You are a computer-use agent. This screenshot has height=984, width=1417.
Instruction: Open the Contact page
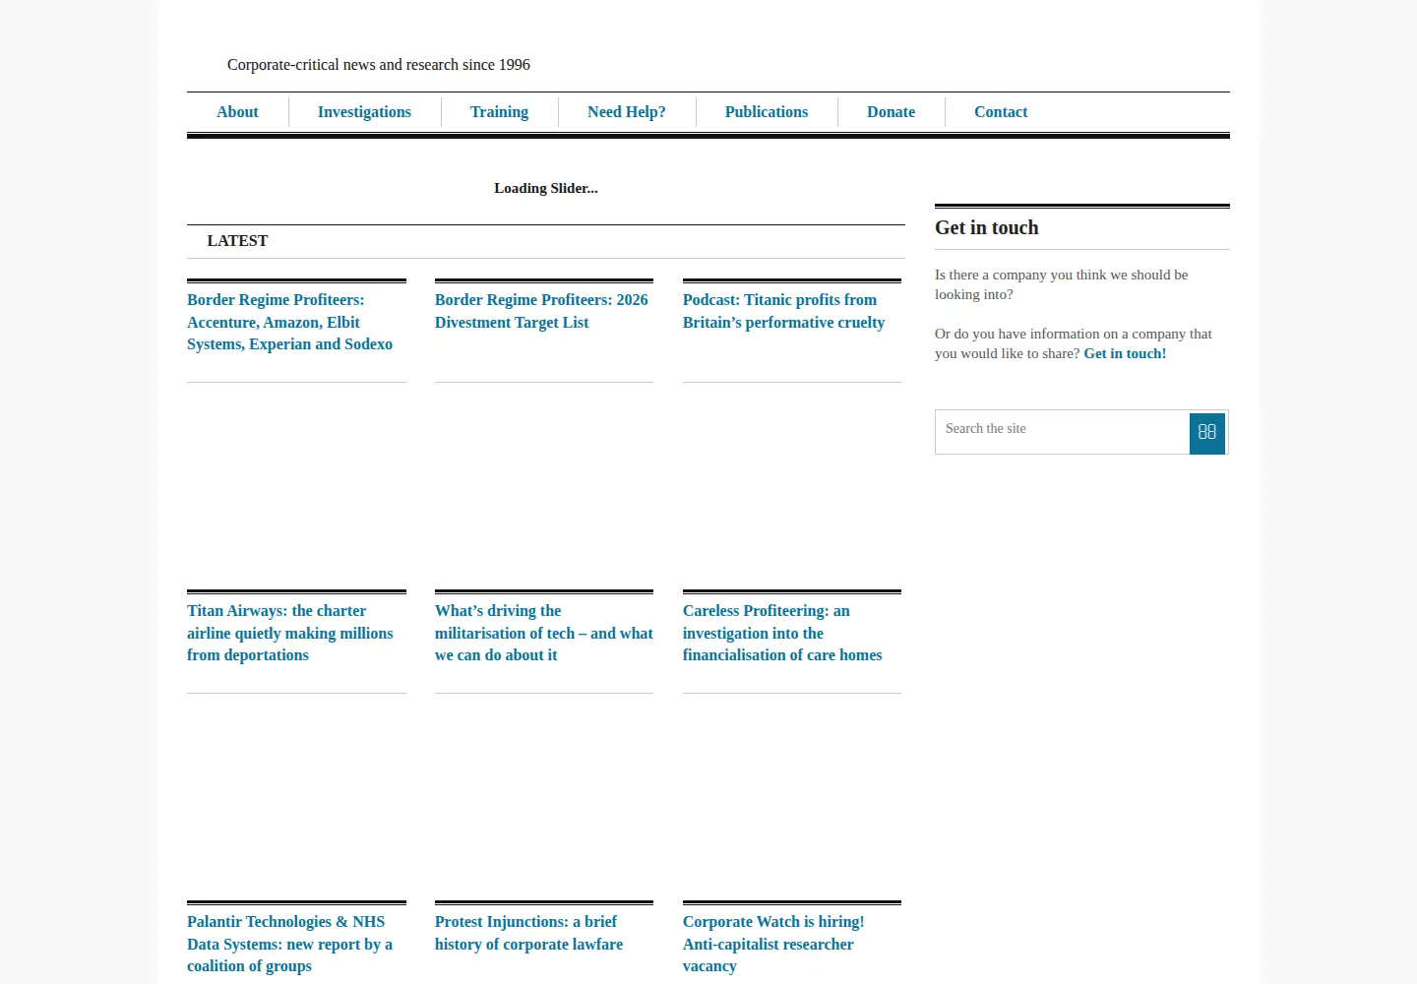tap(1001, 112)
